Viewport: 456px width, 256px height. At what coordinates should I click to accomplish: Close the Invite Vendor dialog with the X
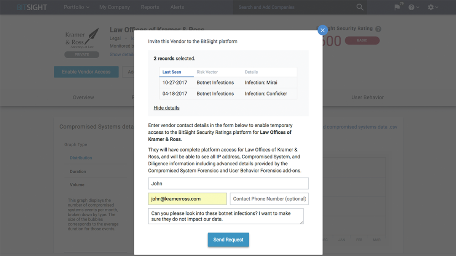[x=322, y=30]
